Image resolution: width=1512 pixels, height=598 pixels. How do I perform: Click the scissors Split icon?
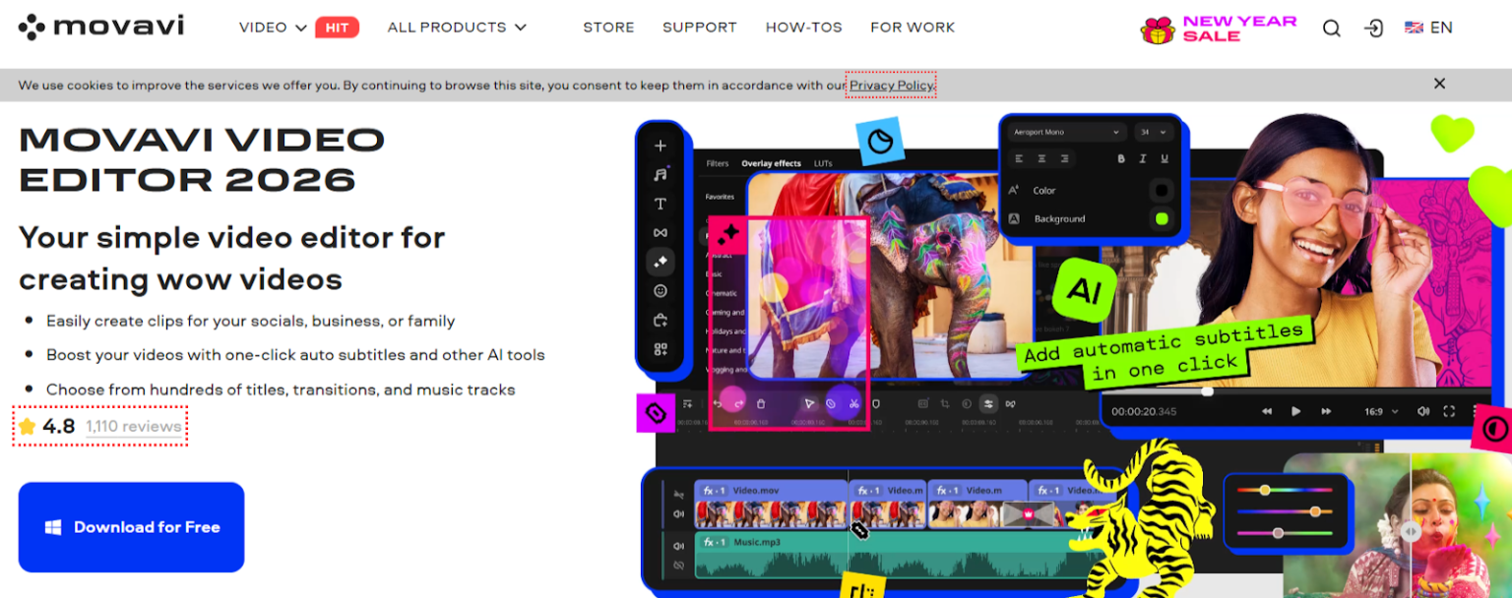click(853, 403)
